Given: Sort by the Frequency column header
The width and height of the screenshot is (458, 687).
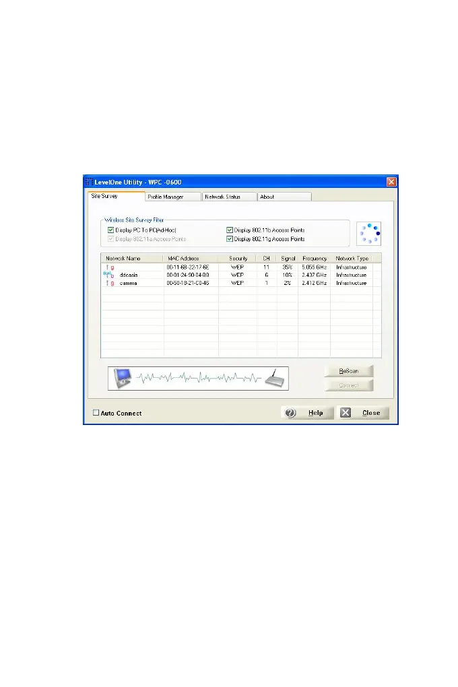Looking at the screenshot, I should click(315, 259).
